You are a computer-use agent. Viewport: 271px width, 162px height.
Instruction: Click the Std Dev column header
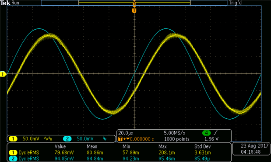203,147
